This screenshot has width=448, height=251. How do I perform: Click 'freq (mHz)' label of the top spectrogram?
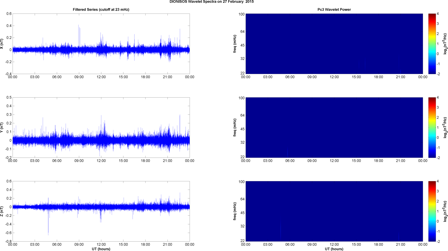pyautogui.click(x=235, y=44)
